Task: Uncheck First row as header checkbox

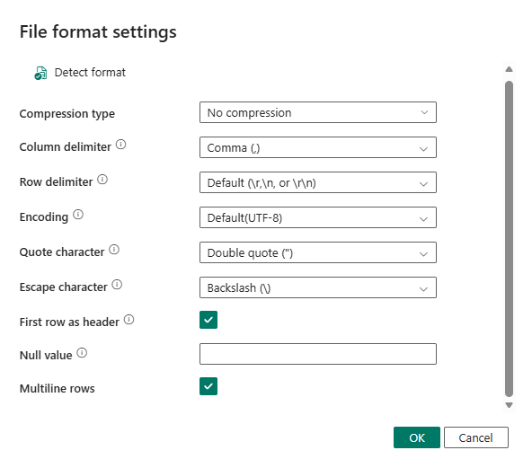Action: click(x=208, y=320)
